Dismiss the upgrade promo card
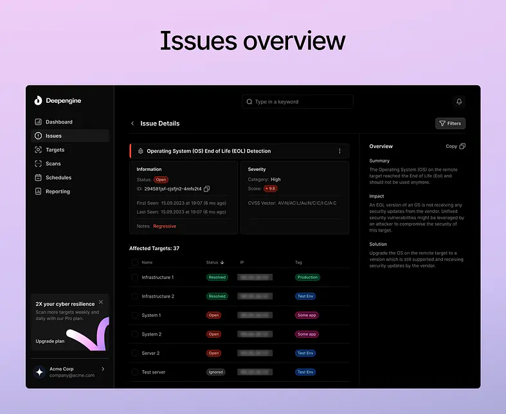The image size is (506, 414). (101, 302)
